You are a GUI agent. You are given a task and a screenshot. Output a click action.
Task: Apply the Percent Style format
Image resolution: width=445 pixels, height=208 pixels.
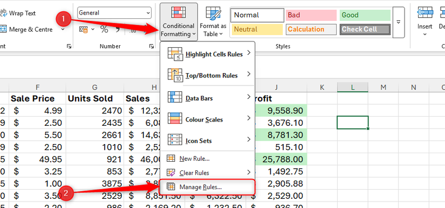[104, 30]
